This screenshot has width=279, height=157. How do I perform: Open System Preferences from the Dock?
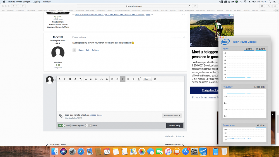click(194, 152)
